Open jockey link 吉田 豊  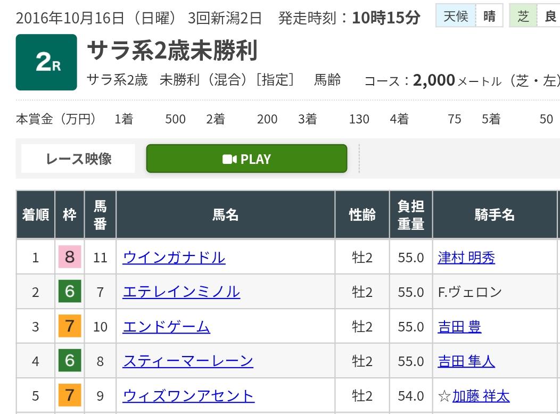pos(459,327)
